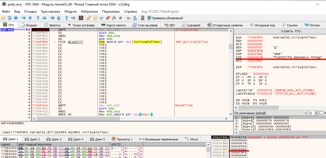Click Проверка обновлений update check button
This screenshot has width=326, height=158.
click(165, 18)
